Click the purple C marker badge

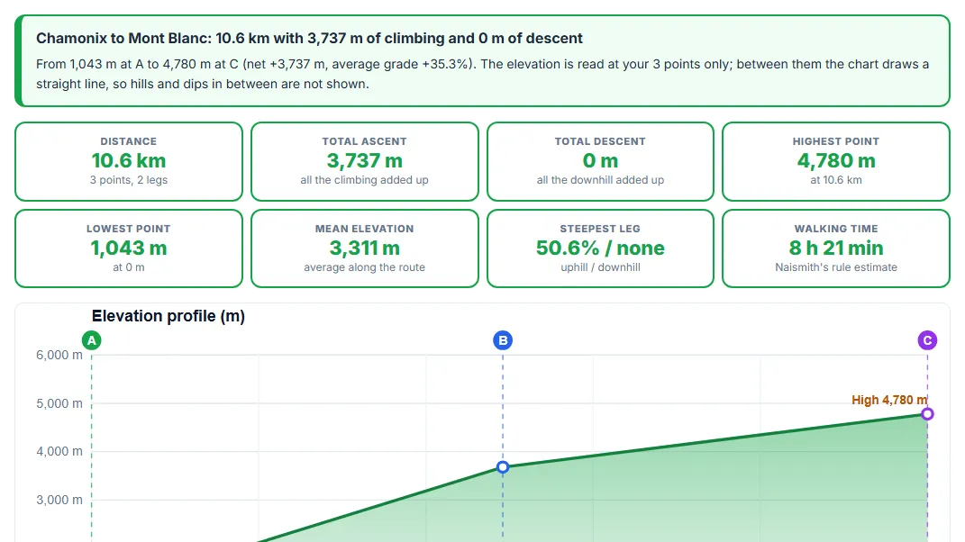pos(927,340)
